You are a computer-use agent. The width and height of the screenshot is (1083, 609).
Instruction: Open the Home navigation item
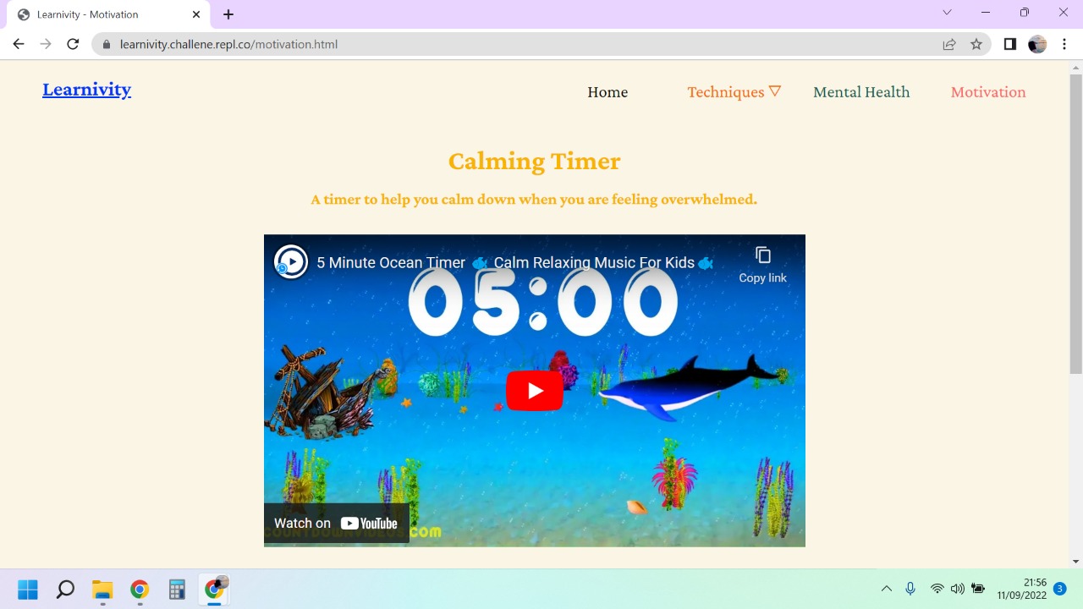(x=607, y=92)
